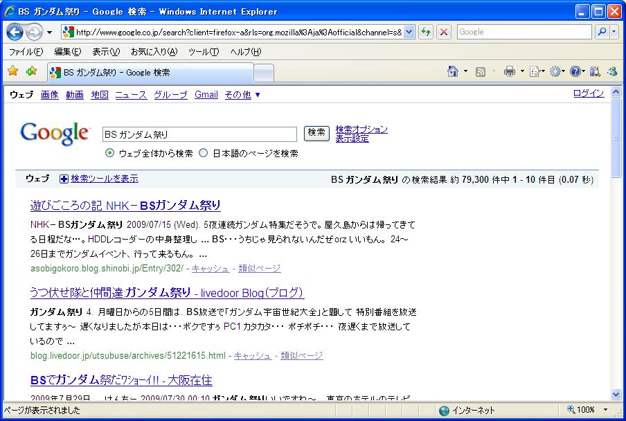Open the ニュース link
The image size is (626, 421).
pyautogui.click(x=131, y=95)
